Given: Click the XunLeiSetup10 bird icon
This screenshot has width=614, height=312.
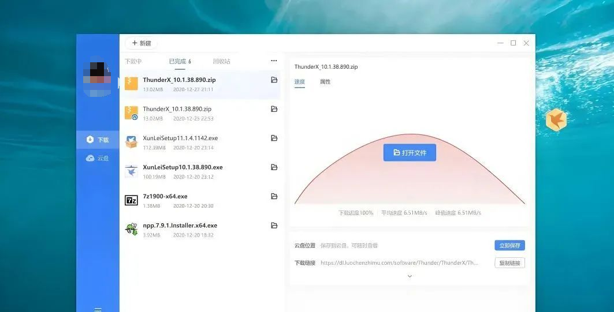Looking at the screenshot, I should (131, 171).
